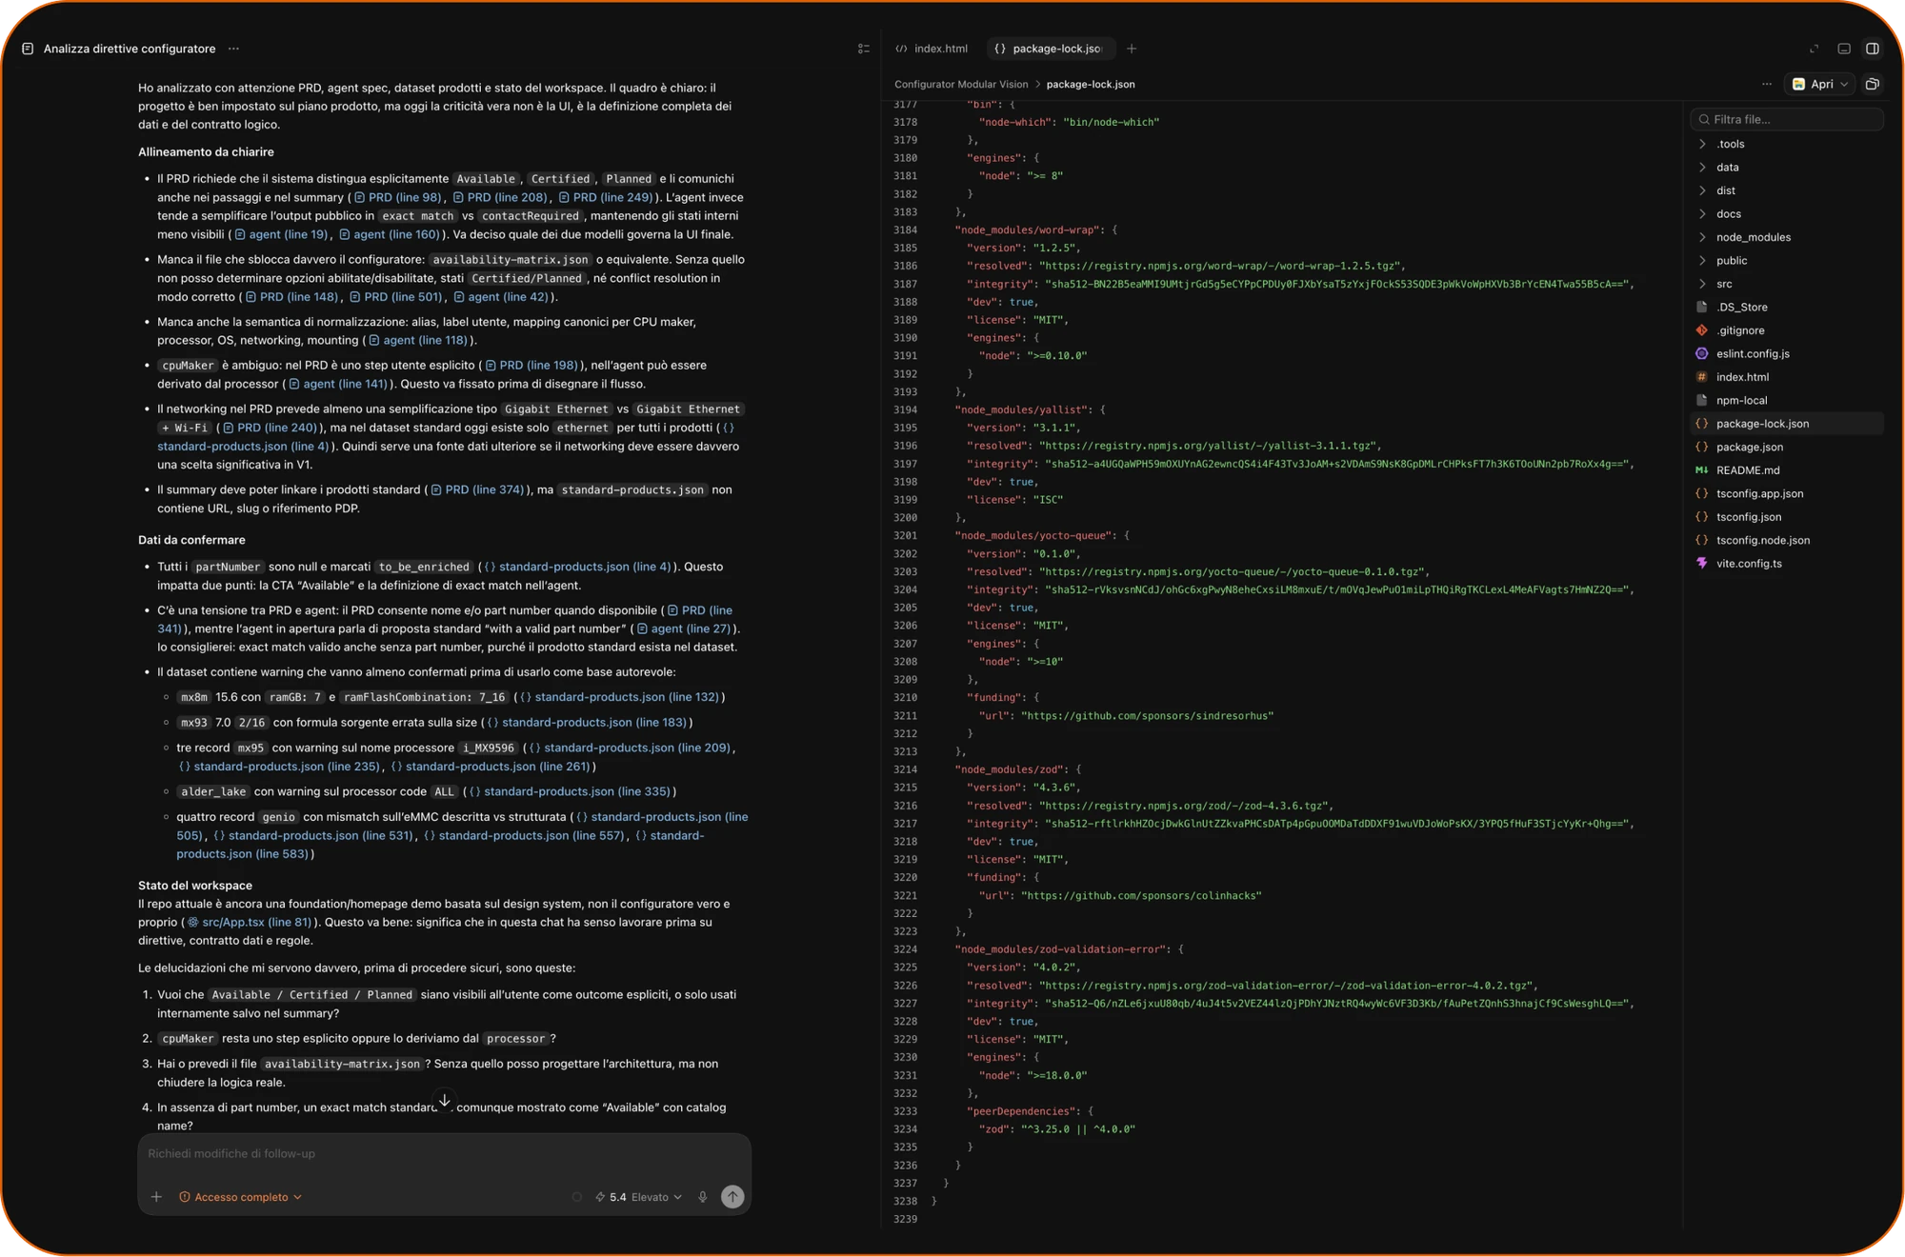Click the scroll-to-bottom arrow in chat

pos(444,1100)
